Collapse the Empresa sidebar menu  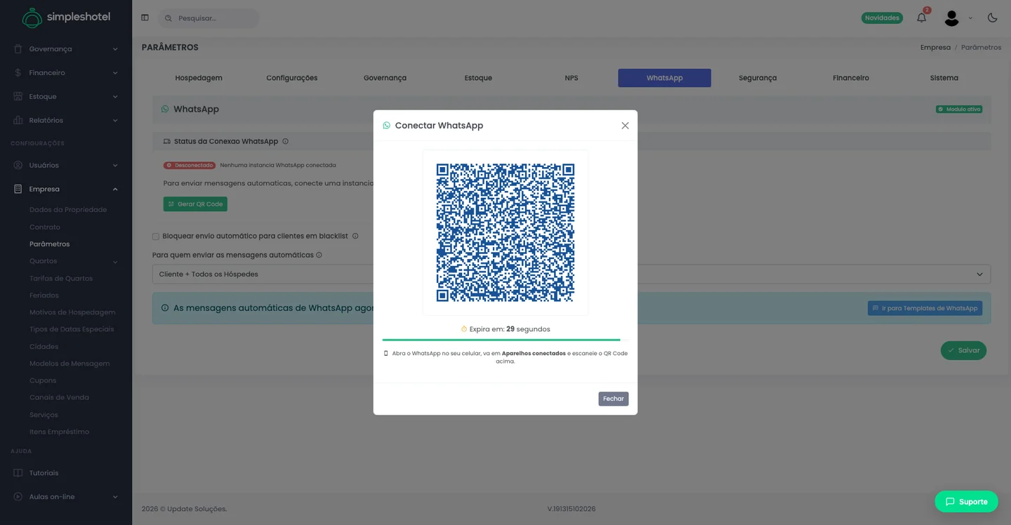(115, 190)
